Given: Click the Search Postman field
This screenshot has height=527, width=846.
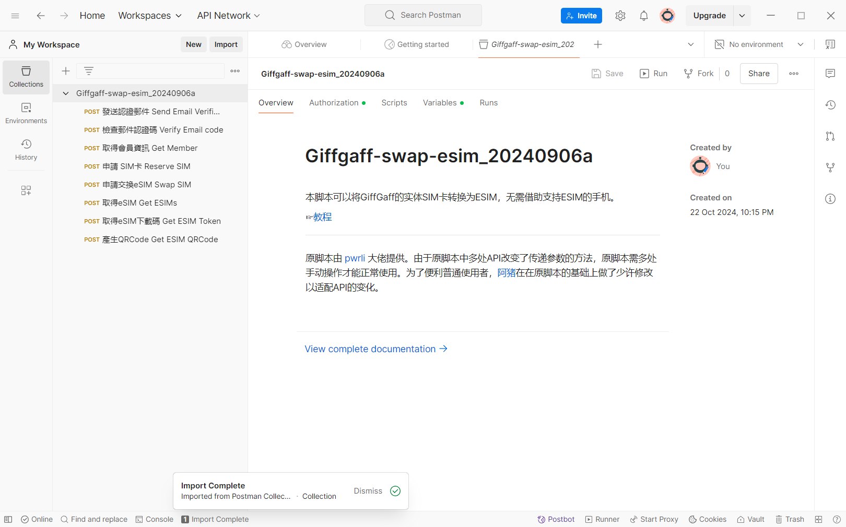Looking at the screenshot, I should coord(423,15).
